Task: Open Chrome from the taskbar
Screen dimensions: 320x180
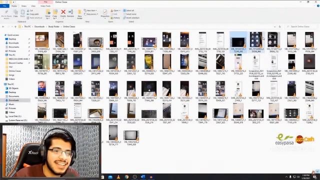Action: point(126,177)
